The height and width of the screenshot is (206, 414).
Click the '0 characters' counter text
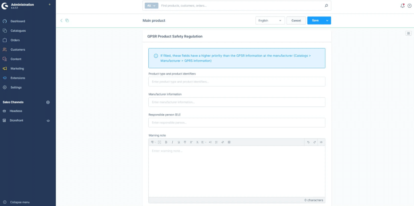pos(314,200)
